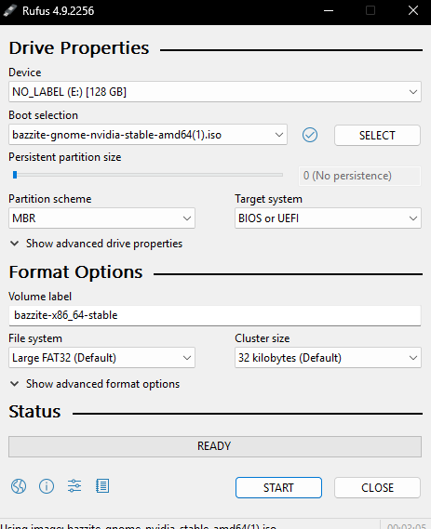Click the ISO checksum checkmark icon

click(310, 135)
